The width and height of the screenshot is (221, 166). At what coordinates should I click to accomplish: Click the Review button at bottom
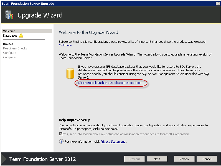coord(184,159)
